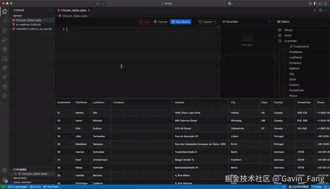330x189 pixels.
Task: Open Source Control view
Action: (5, 30)
